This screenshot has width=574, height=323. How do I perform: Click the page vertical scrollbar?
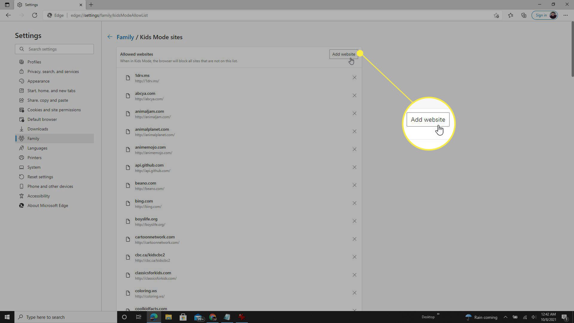(x=572, y=49)
